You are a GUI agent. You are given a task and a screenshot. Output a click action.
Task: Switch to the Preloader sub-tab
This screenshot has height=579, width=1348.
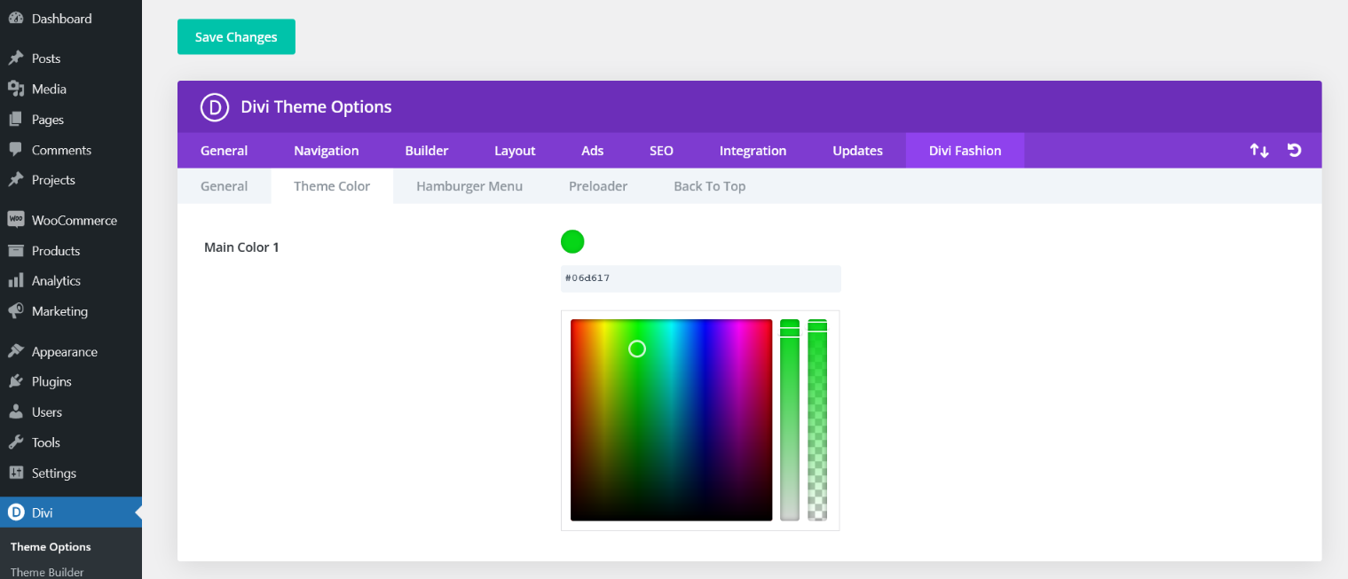click(x=598, y=186)
